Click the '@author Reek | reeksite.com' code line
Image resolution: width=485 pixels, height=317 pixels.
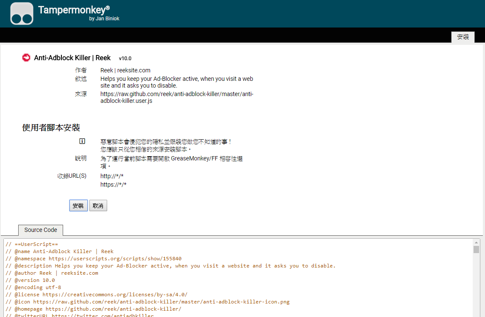(52, 273)
